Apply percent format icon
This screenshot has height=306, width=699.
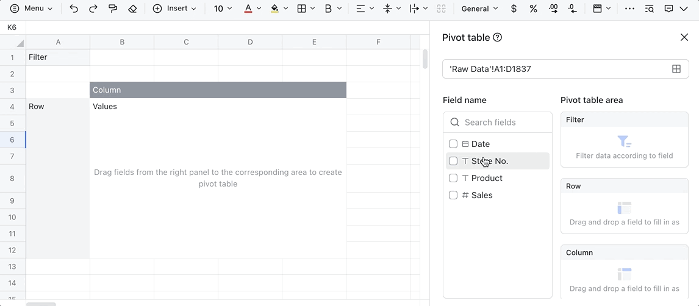tap(533, 9)
